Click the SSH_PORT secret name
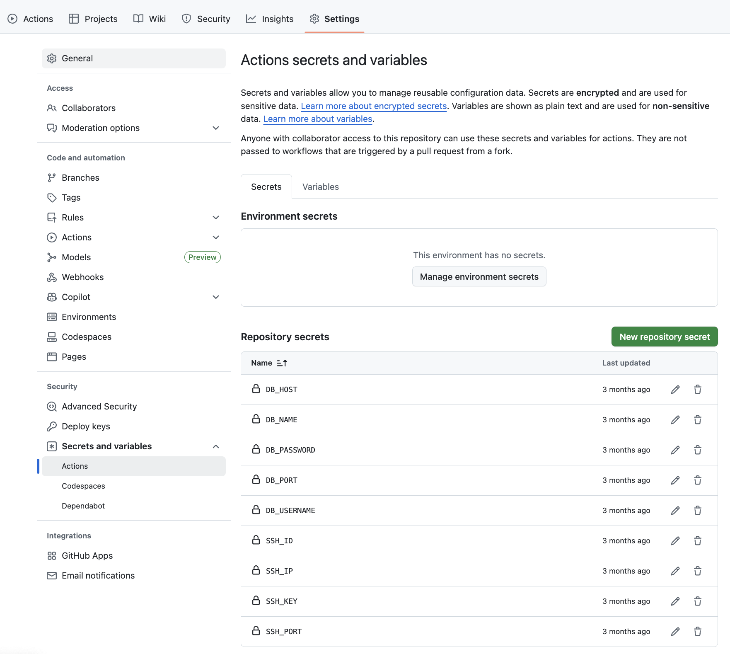This screenshot has height=654, width=730. click(284, 632)
